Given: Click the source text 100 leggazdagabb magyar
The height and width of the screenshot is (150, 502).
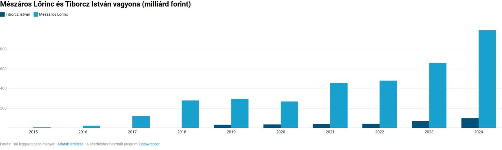Looking at the screenshot, I should tap(33, 144).
